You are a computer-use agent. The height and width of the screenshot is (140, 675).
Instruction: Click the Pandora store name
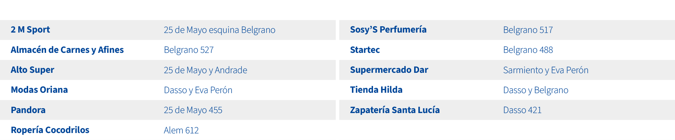28,110
